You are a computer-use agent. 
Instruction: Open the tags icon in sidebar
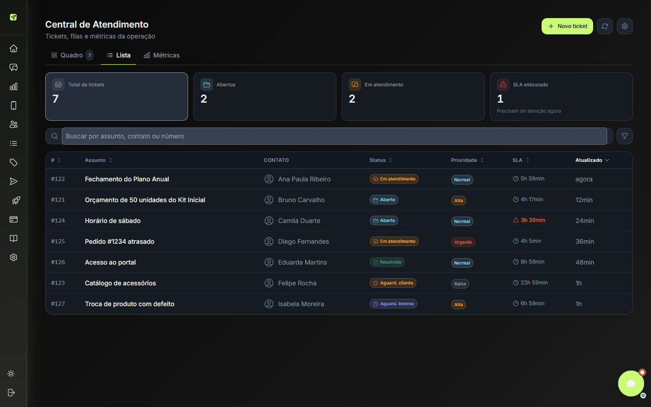tap(14, 162)
